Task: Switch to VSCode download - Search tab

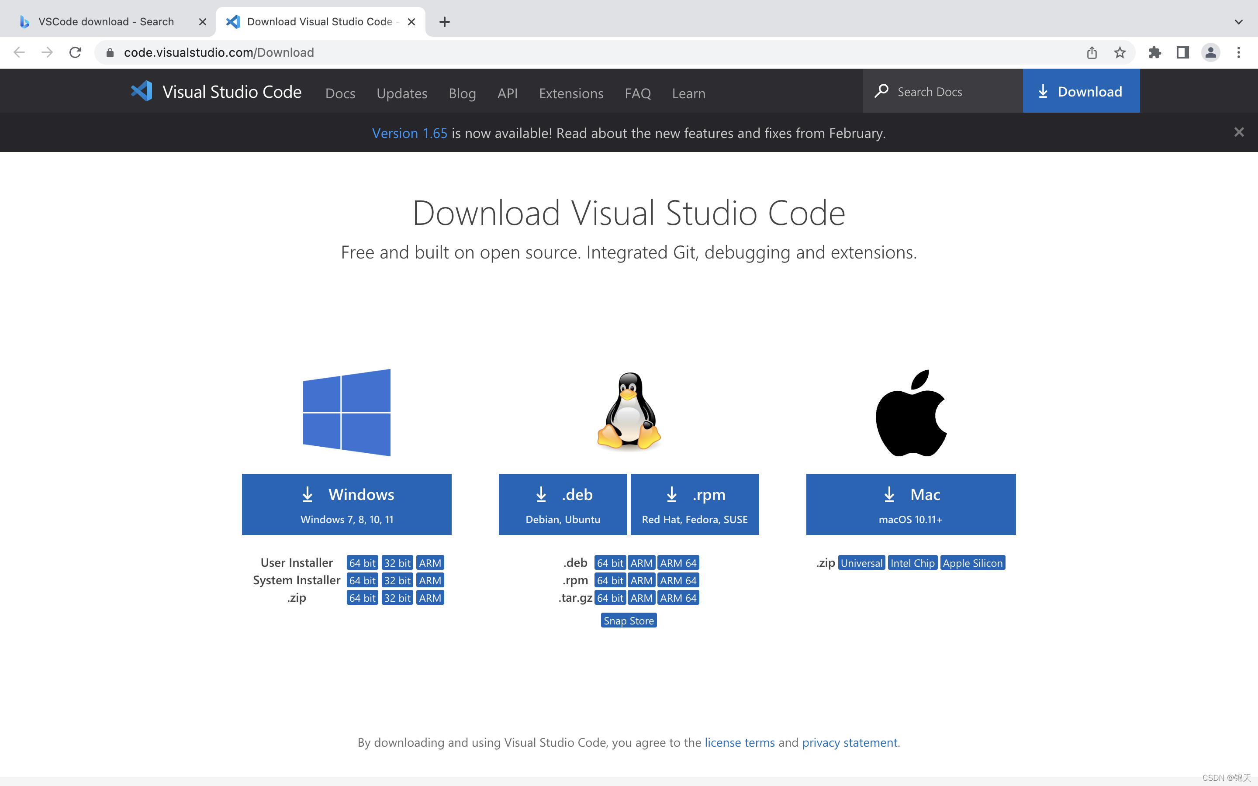Action: (106, 22)
